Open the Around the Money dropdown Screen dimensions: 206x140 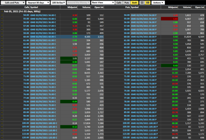click(x=78, y=3)
